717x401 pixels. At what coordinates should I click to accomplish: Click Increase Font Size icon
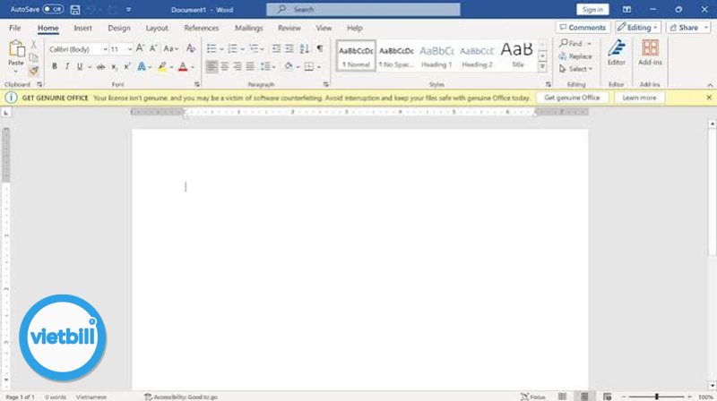click(x=141, y=48)
